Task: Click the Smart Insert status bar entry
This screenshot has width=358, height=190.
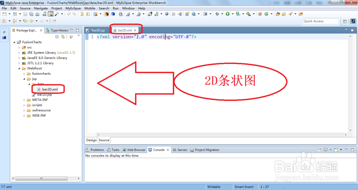Action: 244,187
